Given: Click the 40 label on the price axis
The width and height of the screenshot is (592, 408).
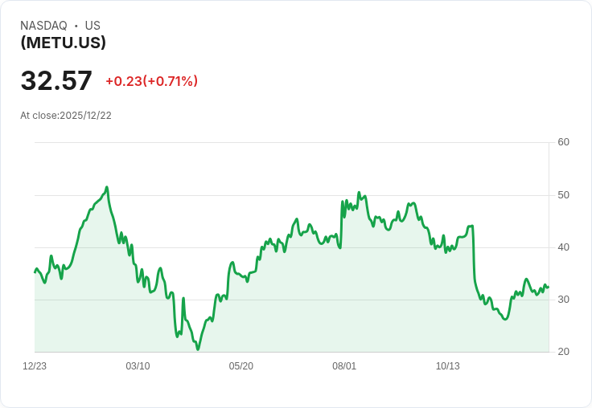Looking at the screenshot, I should pos(563,247).
